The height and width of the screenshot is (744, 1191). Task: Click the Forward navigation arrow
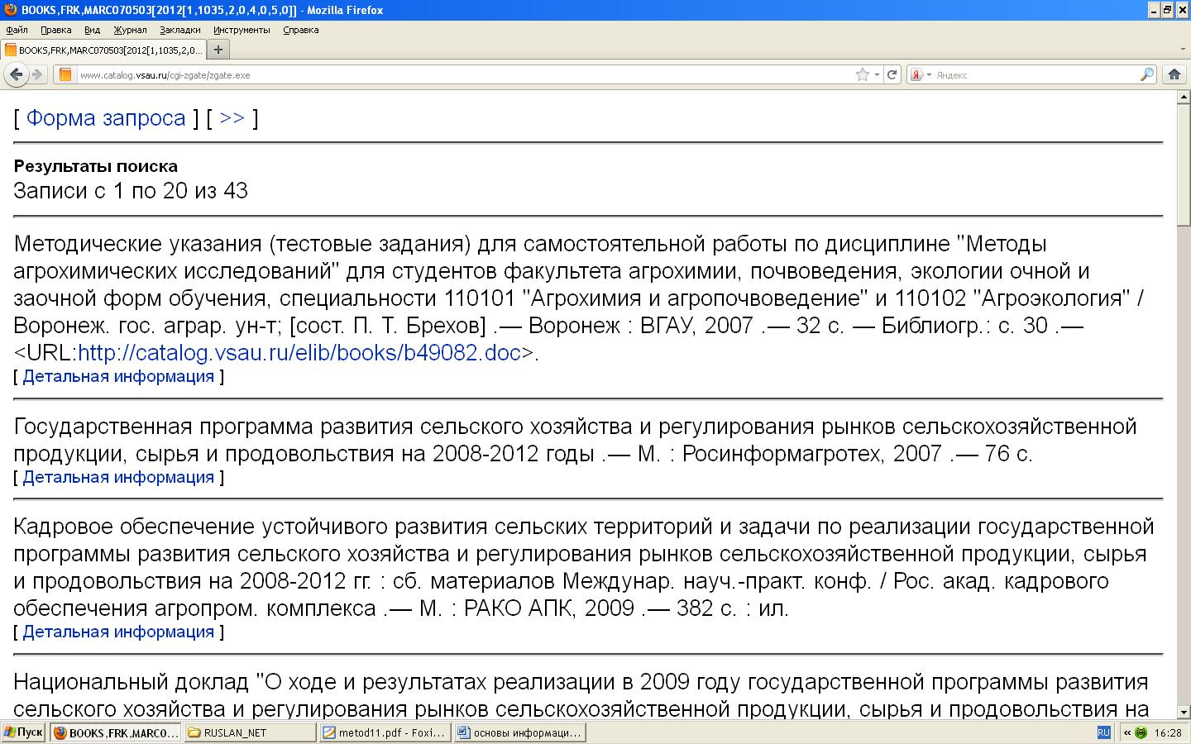(36, 74)
